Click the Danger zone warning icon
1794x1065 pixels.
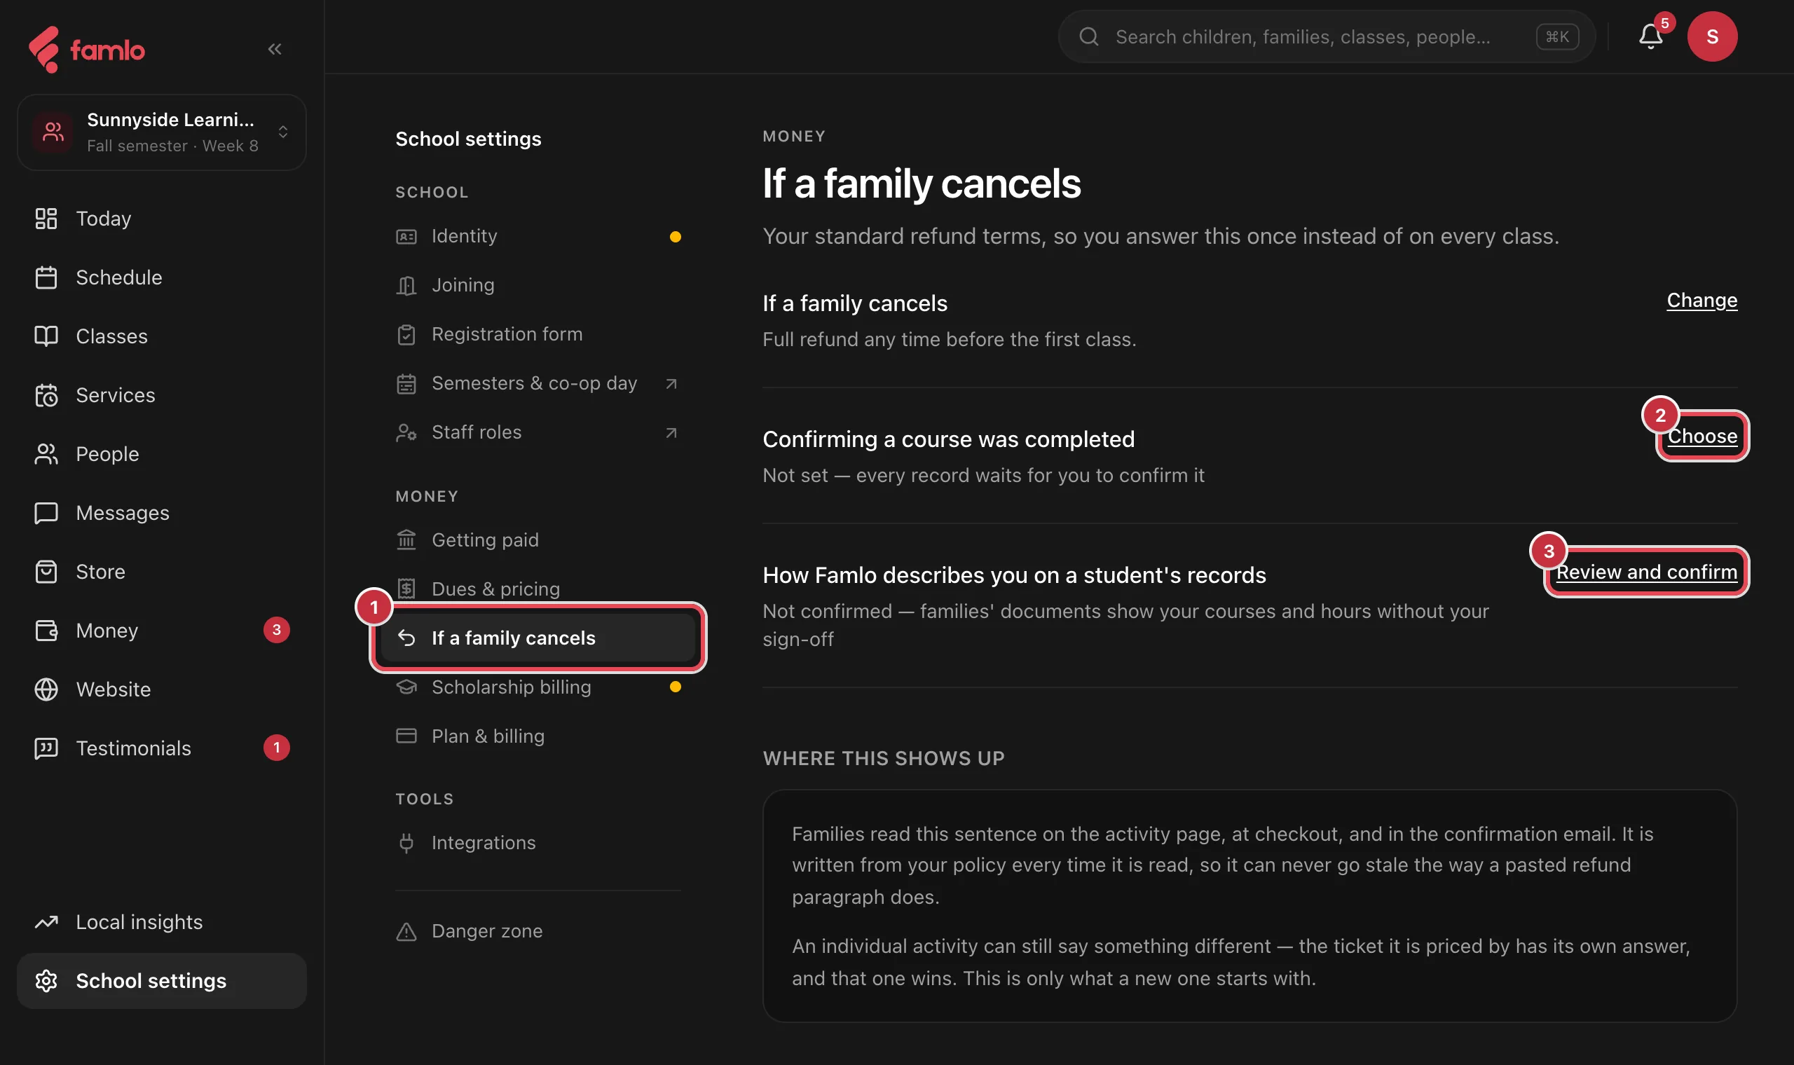[406, 930]
